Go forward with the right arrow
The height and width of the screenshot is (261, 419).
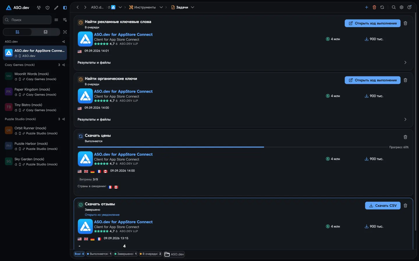click(85, 7)
